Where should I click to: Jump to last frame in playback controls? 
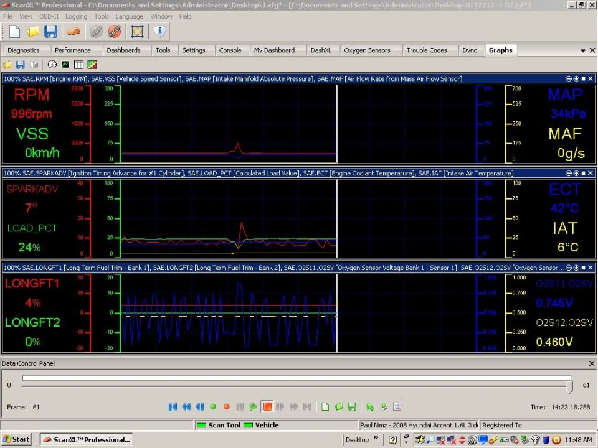tap(307, 407)
